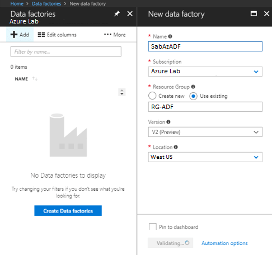This screenshot has height=255, width=272.
Task: Go to Data factories breadcrumb
Action: [x=46, y=4]
